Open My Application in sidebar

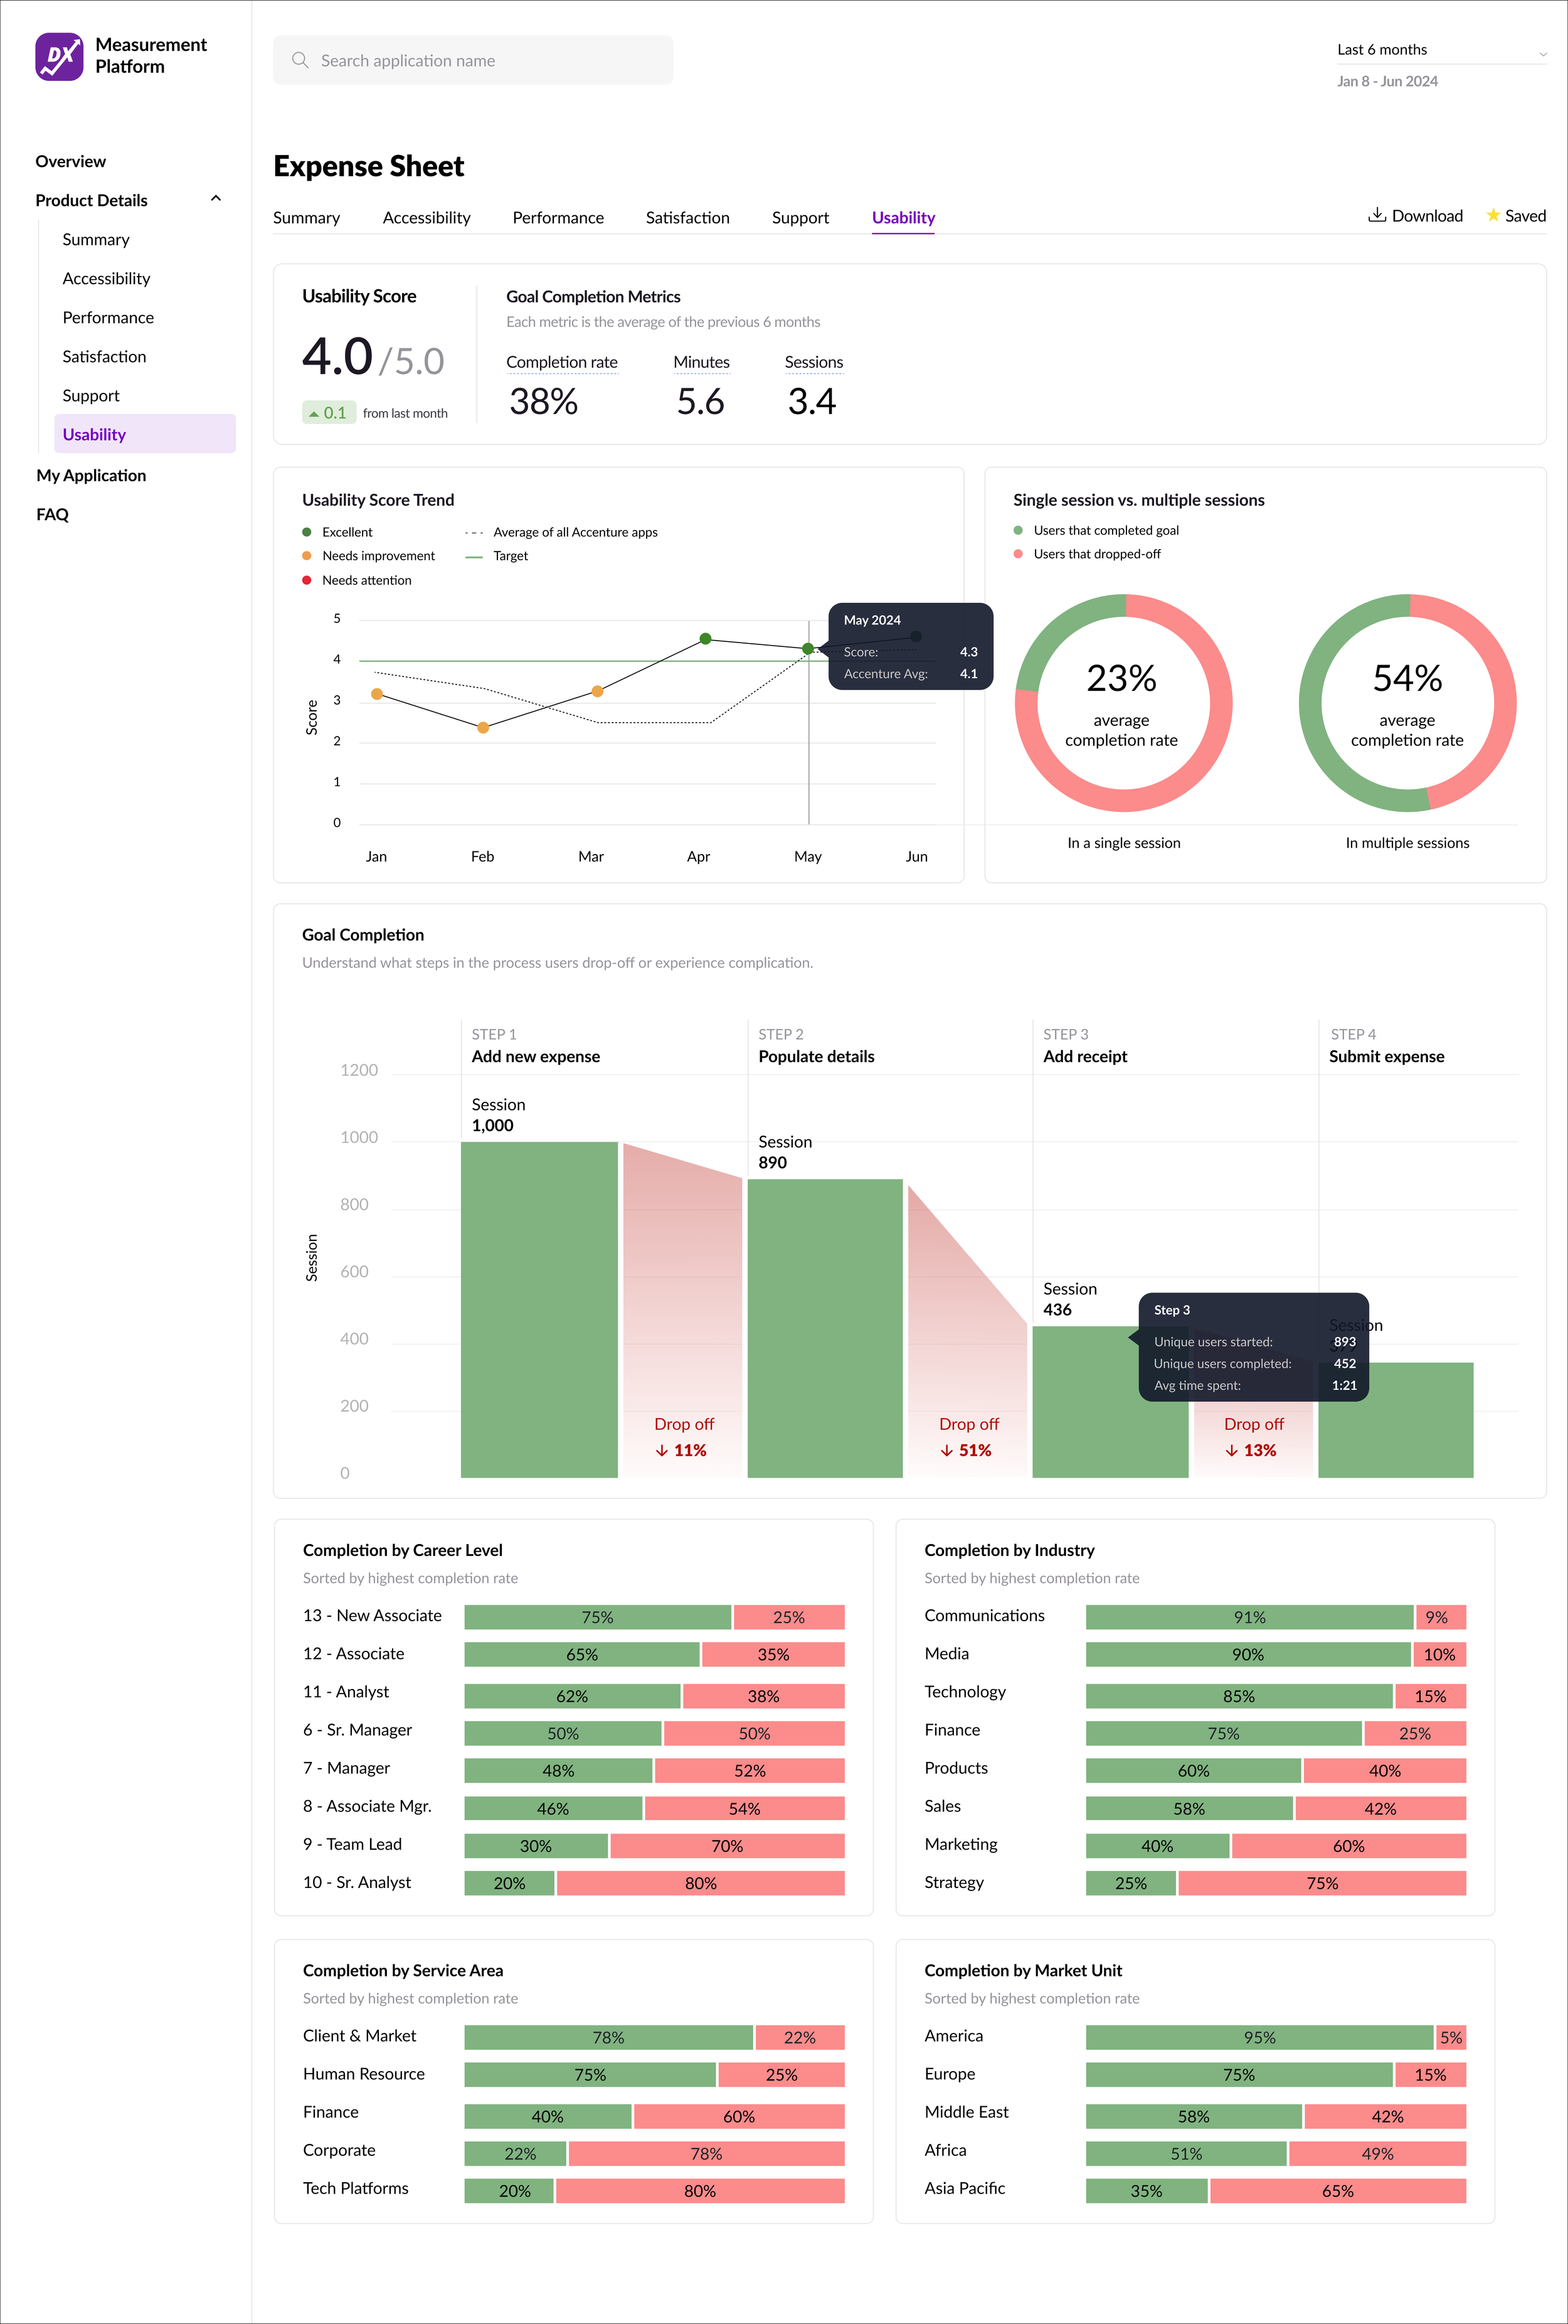[x=91, y=475]
